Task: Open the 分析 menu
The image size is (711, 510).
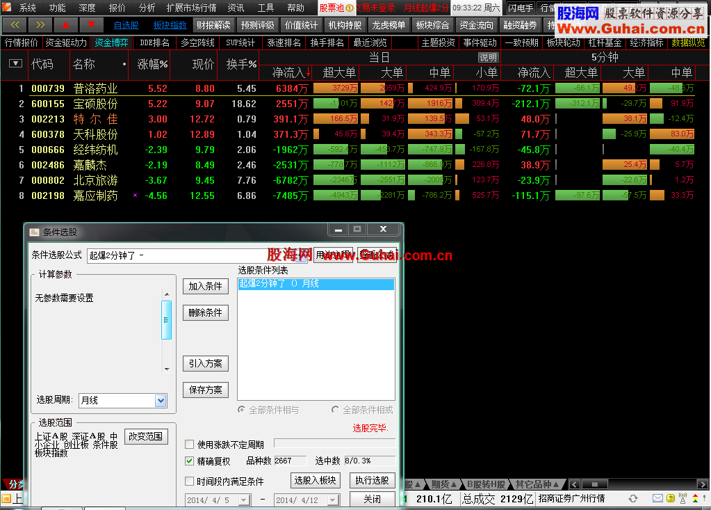Action: (147, 8)
